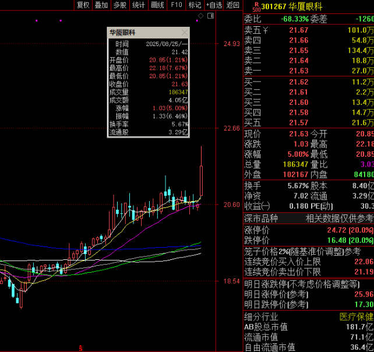Toggle the side panel layout icon

[x=211, y=16]
